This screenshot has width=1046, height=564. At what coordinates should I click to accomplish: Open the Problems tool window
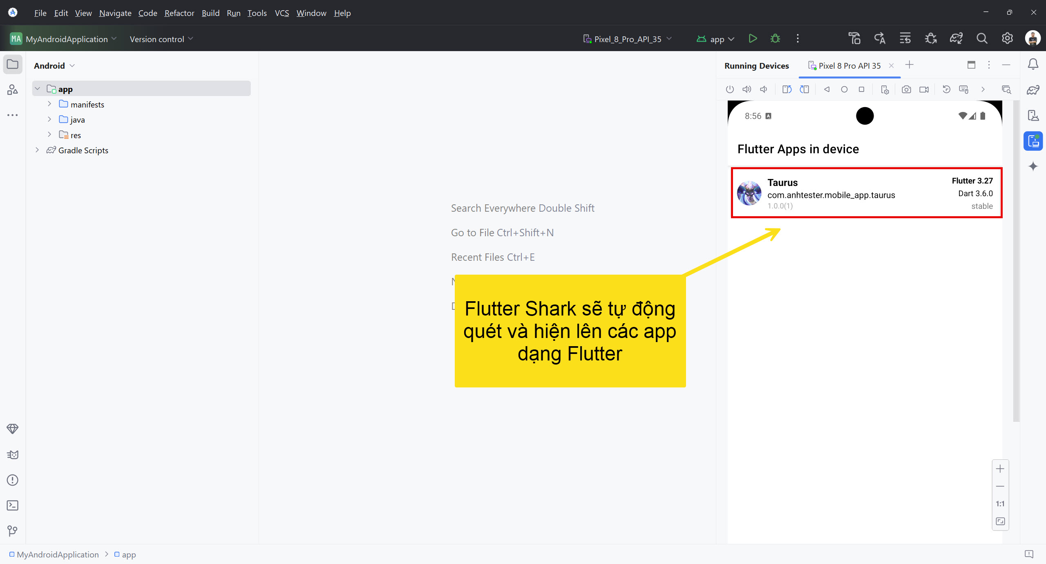[x=13, y=480]
